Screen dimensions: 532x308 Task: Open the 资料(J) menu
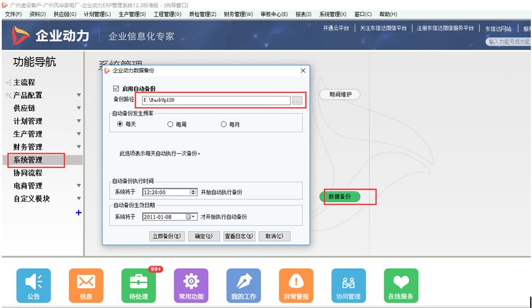point(37,14)
